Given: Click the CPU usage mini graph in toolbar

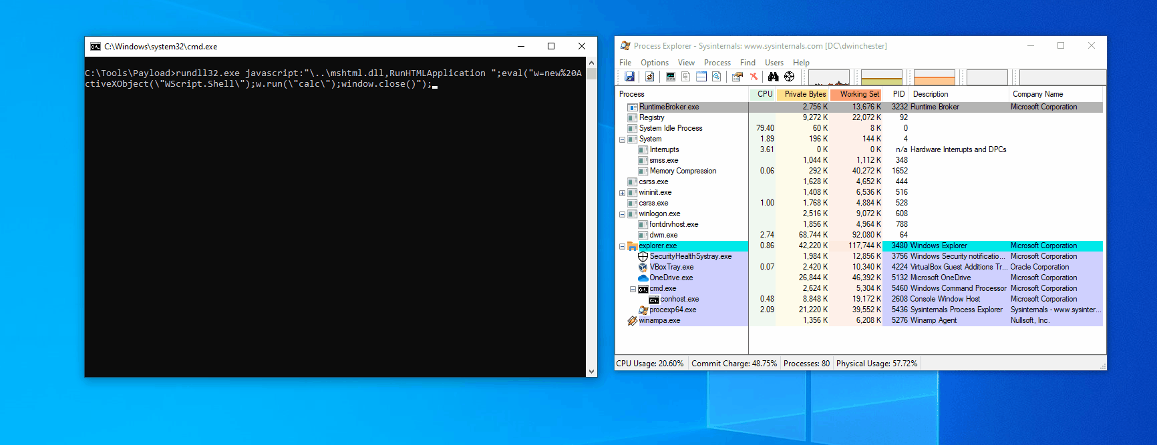Looking at the screenshot, I should [828, 77].
